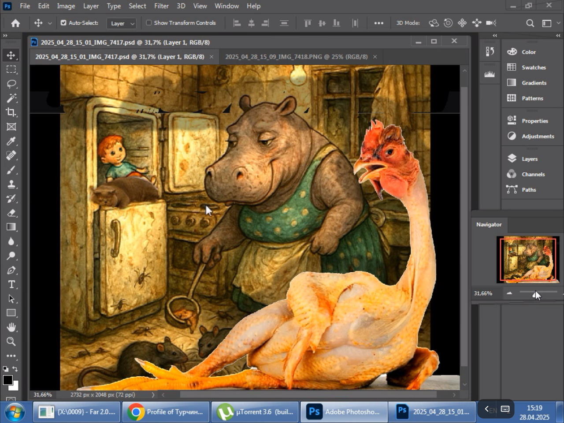Open the Window menu

226,6
